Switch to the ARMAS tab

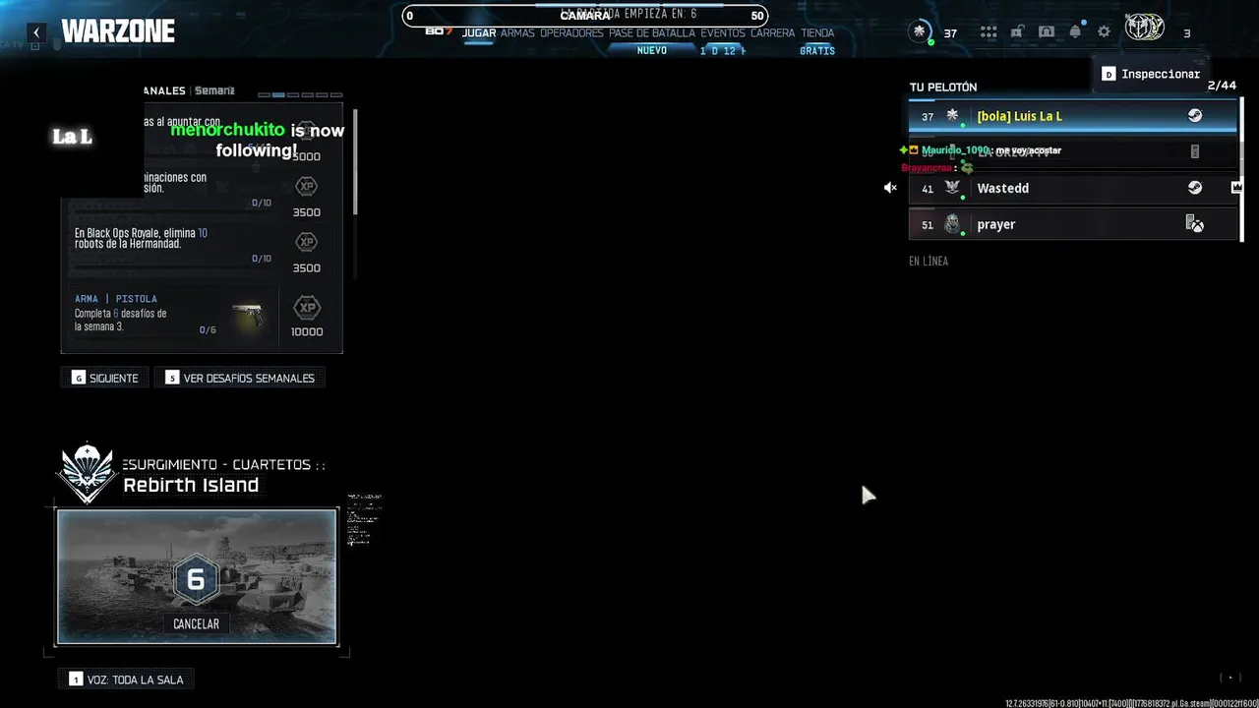tap(517, 33)
